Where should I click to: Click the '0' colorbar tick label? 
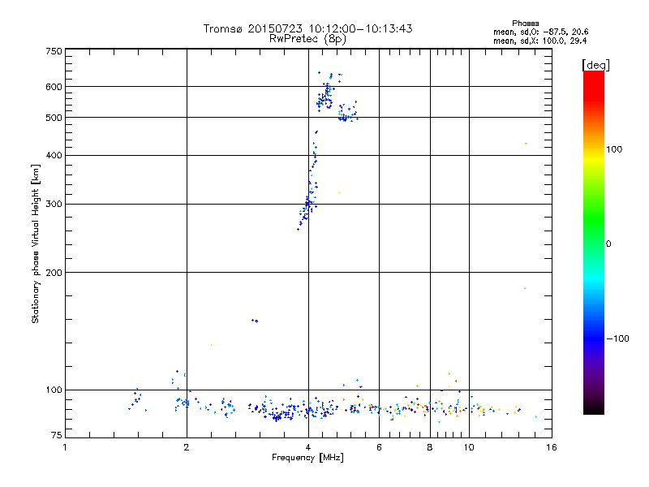(x=608, y=244)
